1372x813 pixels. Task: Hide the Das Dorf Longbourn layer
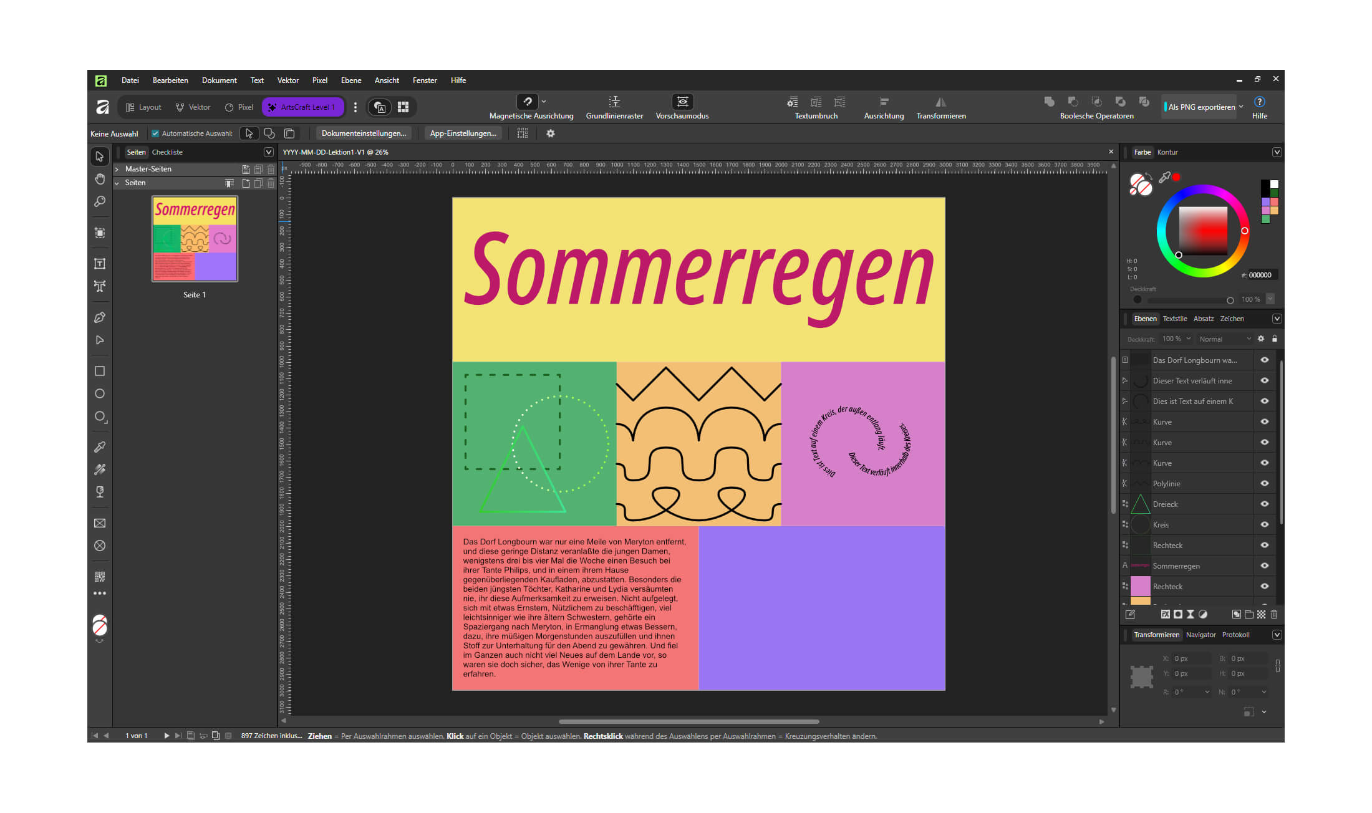(x=1264, y=360)
